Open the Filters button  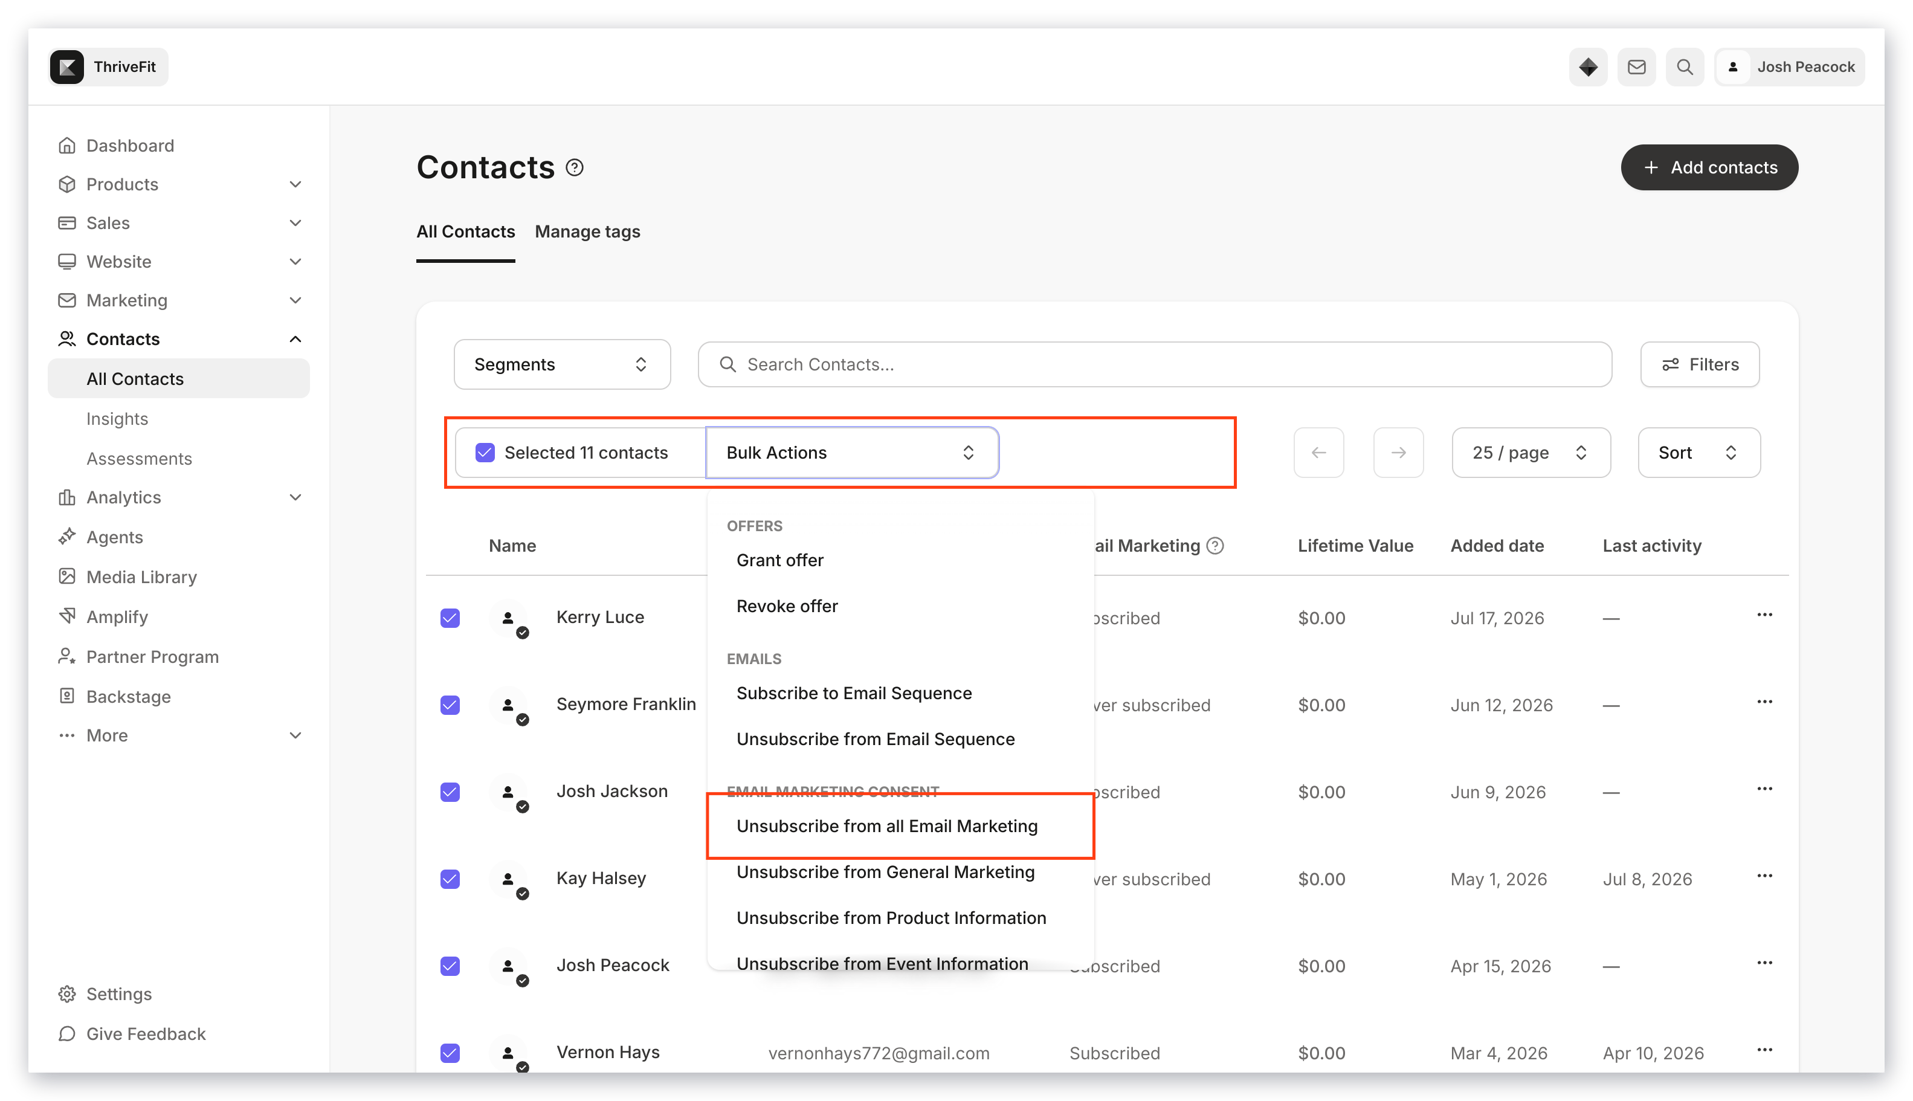coord(1699,364)
